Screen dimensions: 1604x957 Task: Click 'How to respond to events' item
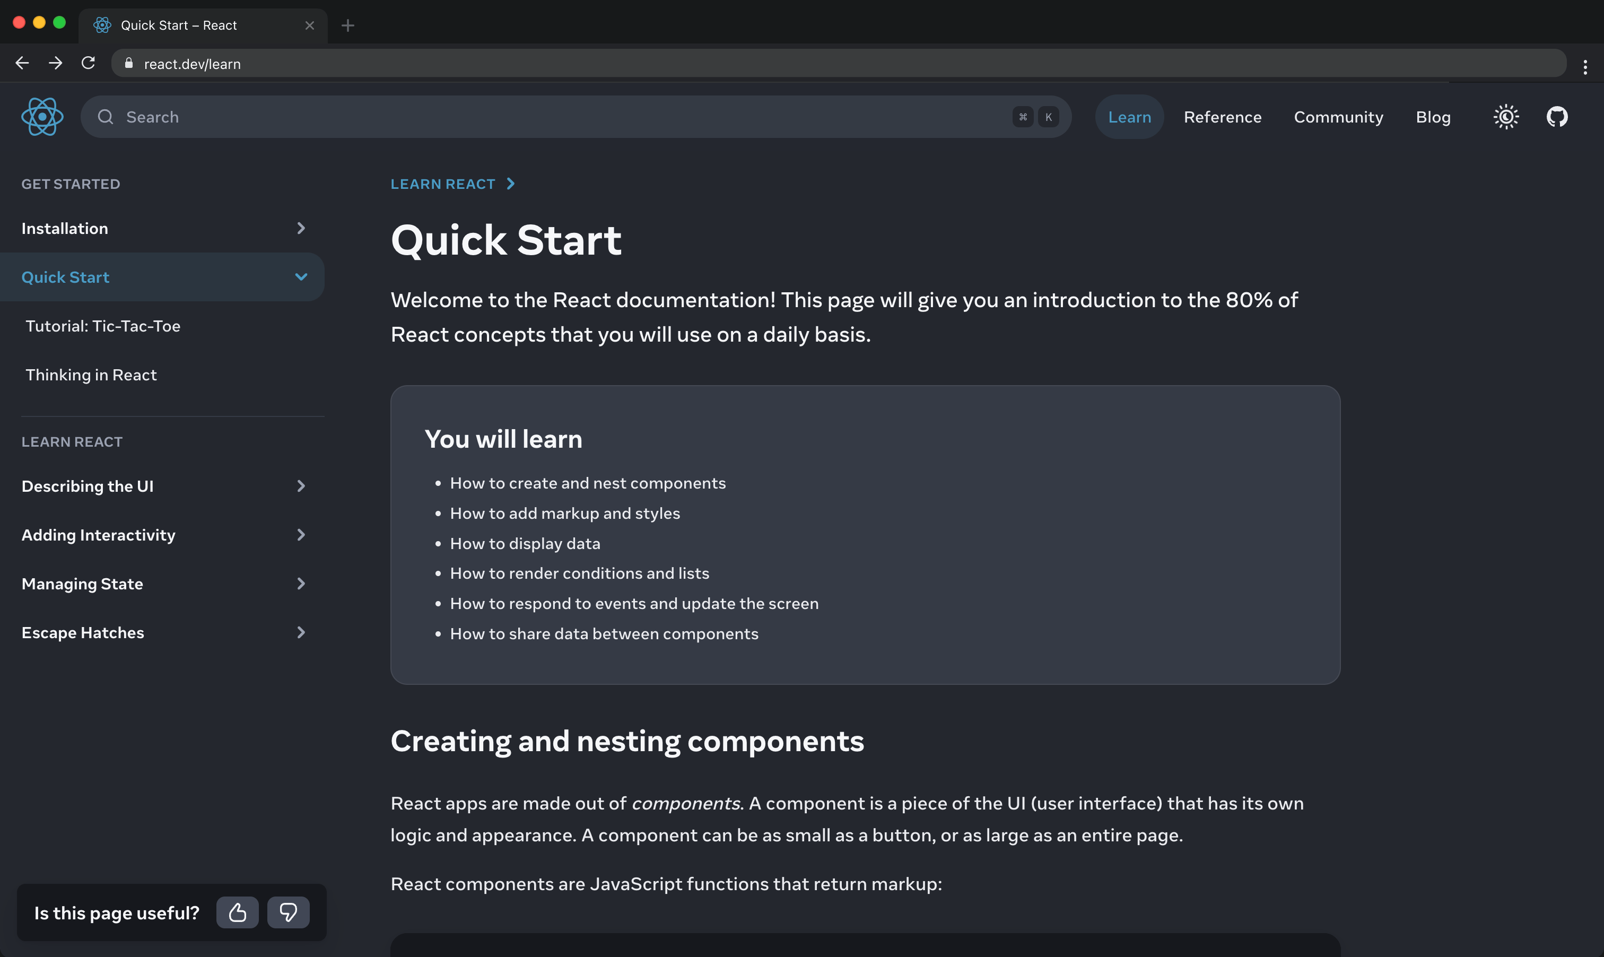click(634, 604)
